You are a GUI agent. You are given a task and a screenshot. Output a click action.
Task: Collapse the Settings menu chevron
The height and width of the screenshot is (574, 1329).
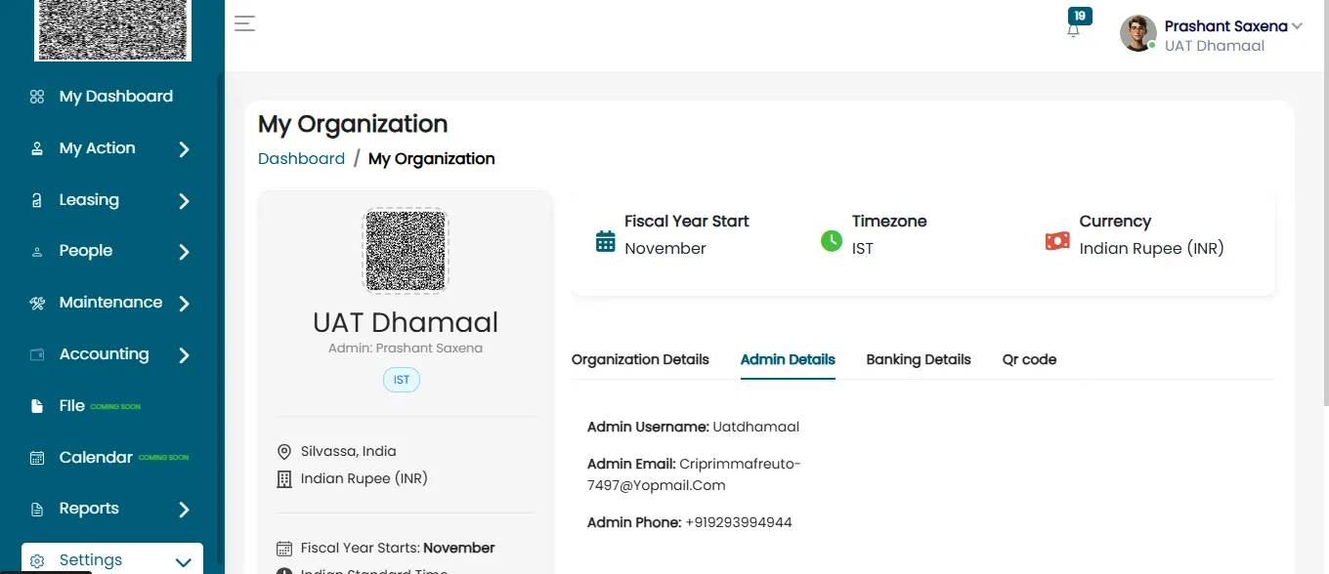pos(183,562)
